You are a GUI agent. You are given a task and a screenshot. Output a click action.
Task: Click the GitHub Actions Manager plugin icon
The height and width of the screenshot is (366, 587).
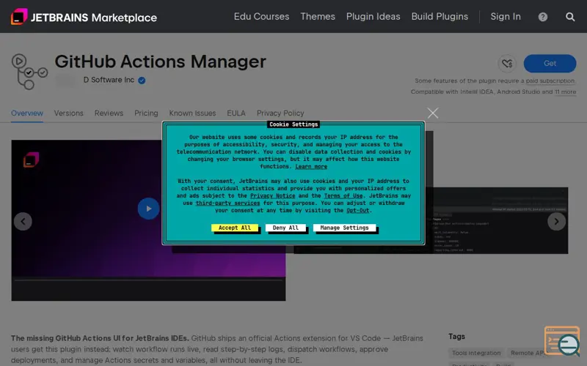point(29,72)
